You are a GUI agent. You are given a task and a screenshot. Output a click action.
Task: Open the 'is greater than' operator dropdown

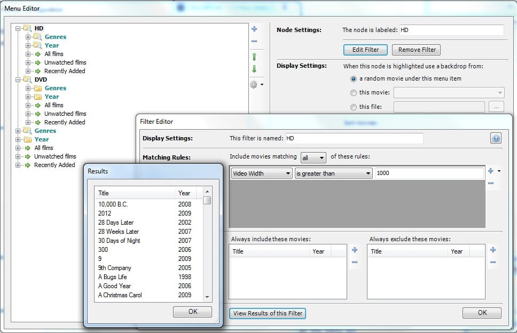[x=333, y=173]
